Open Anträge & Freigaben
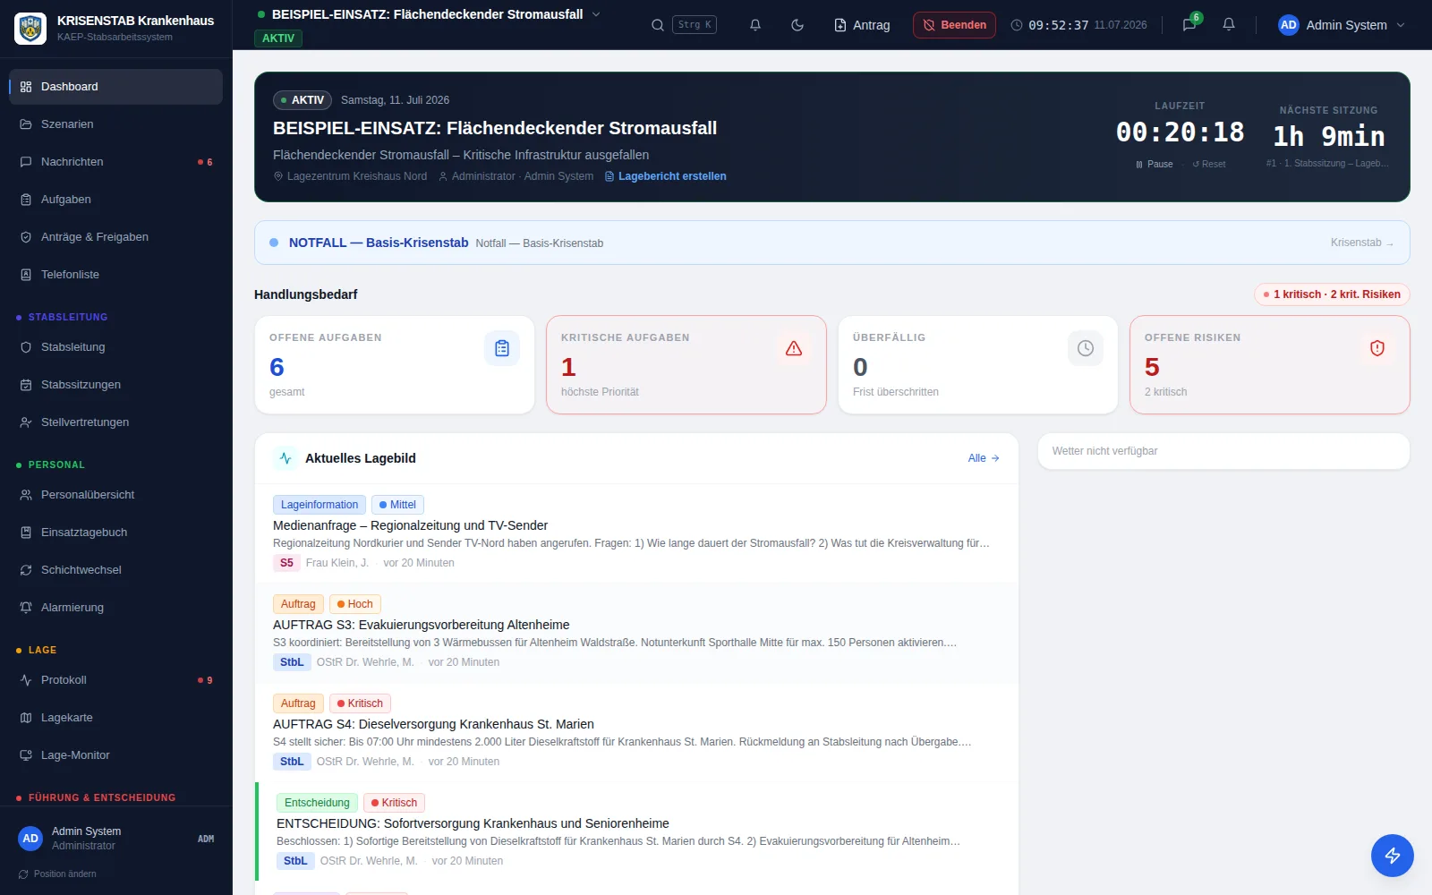The height and width of the screenshot is (895, 1432). [x=115, y=237]
